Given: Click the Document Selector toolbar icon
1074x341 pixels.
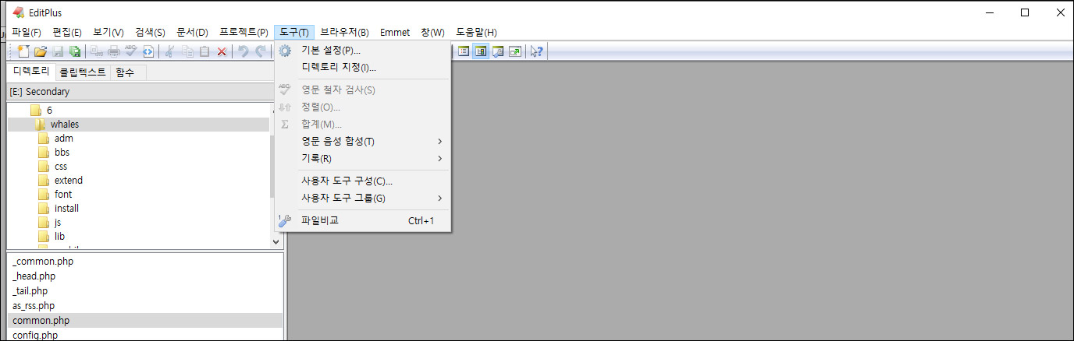Looking at the screenshot, I should pos(464,51).
